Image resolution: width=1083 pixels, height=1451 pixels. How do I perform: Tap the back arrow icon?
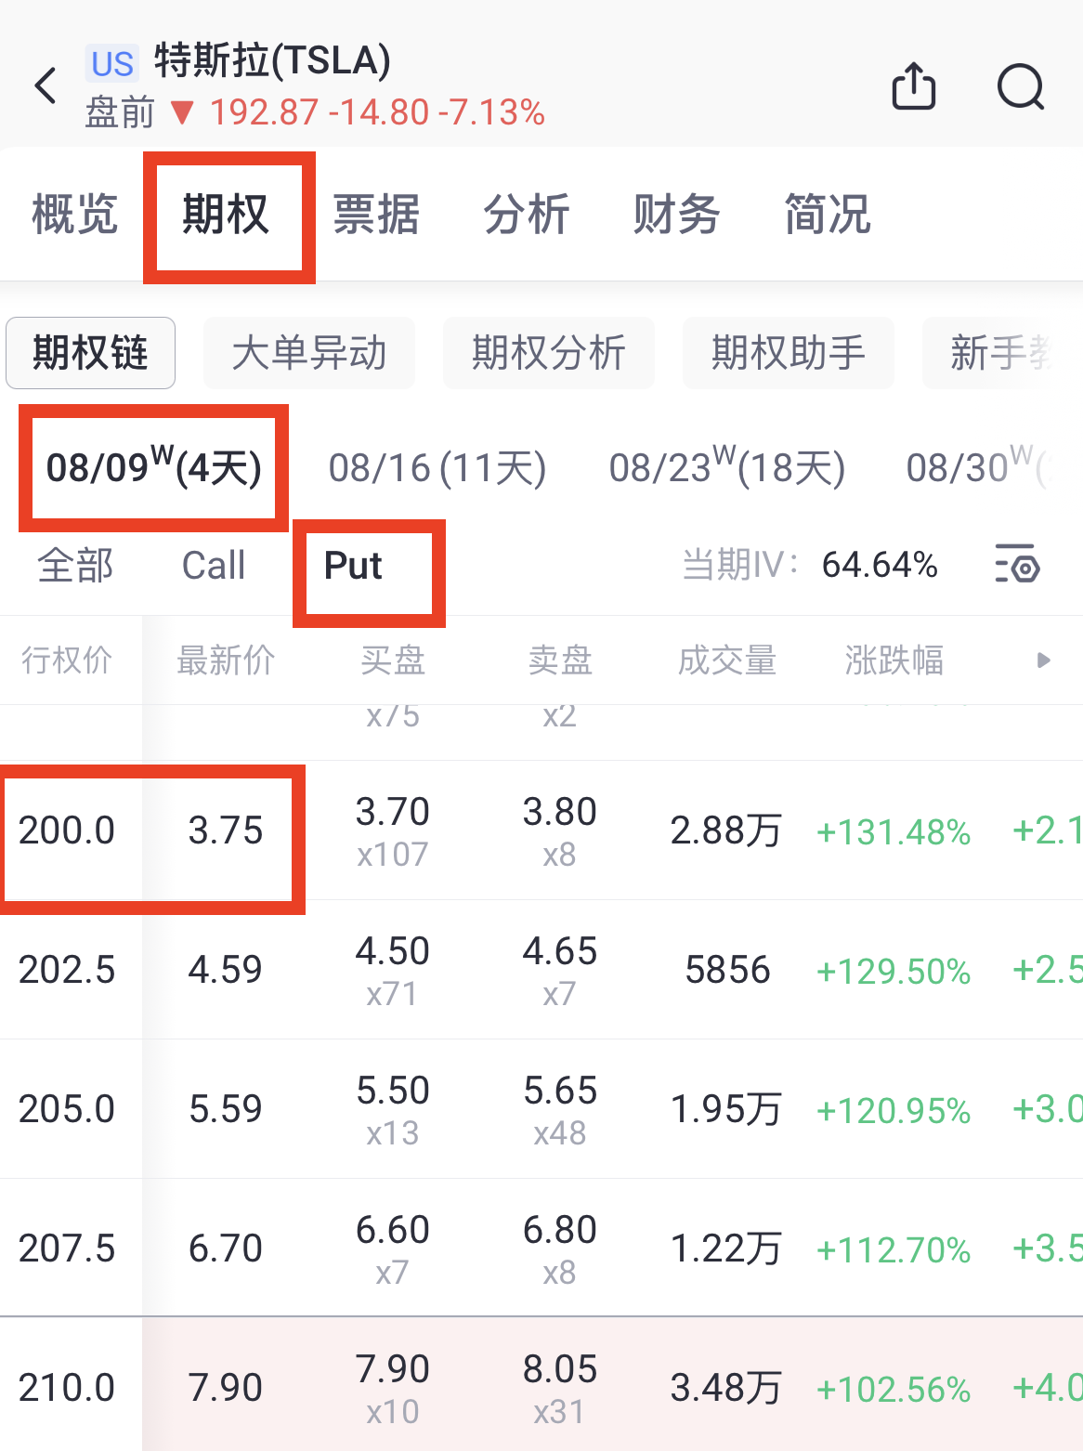click(46, 85)
